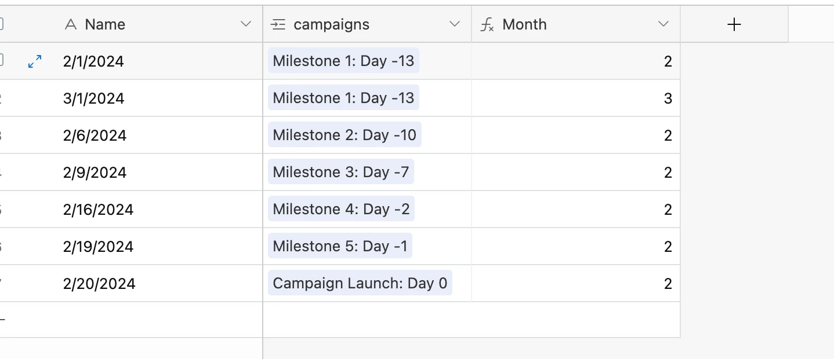The width and height of the screenshot is (834, 359).
Task: Select the Month cell showing 3
Action: (576, 98)
